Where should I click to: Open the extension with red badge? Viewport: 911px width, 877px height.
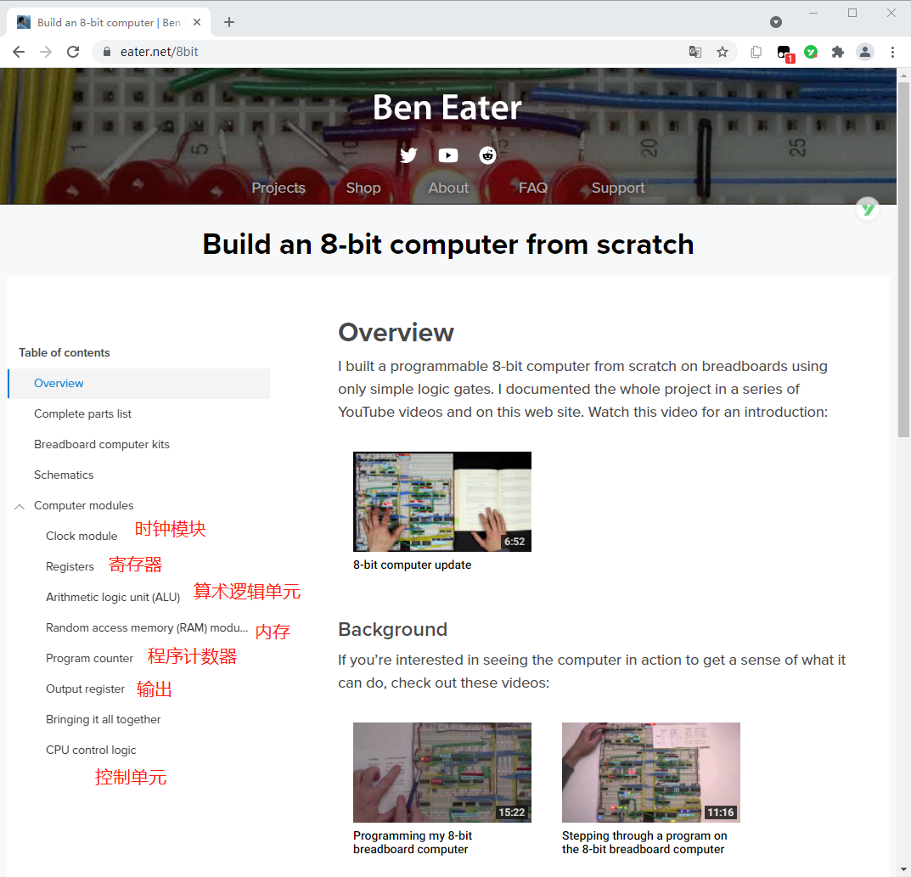pos(784,53)
